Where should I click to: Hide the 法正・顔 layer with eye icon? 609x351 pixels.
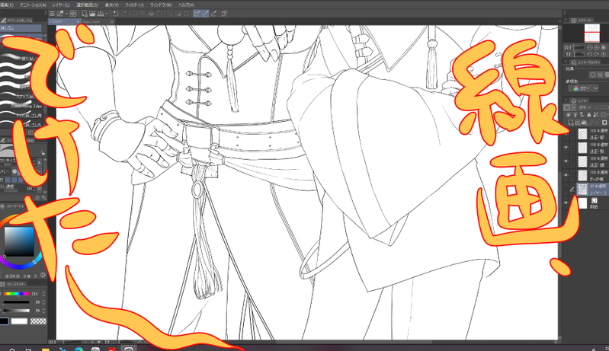pyautogui.click(x=566, y=161)
